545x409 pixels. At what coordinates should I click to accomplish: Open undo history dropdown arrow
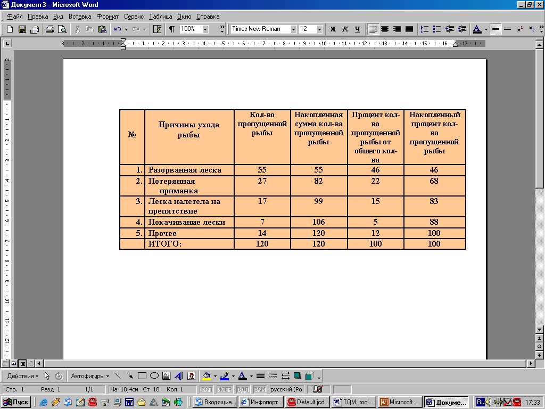pyautogui.click(x=126, y=29)
